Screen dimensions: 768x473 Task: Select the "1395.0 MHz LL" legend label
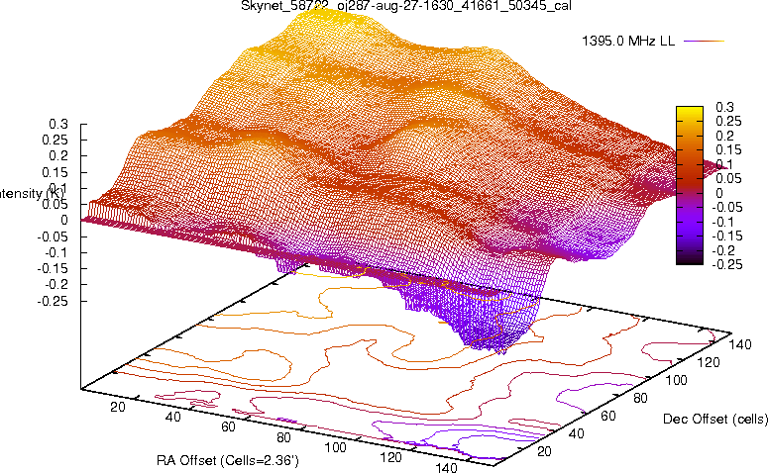tap(628, 42)
